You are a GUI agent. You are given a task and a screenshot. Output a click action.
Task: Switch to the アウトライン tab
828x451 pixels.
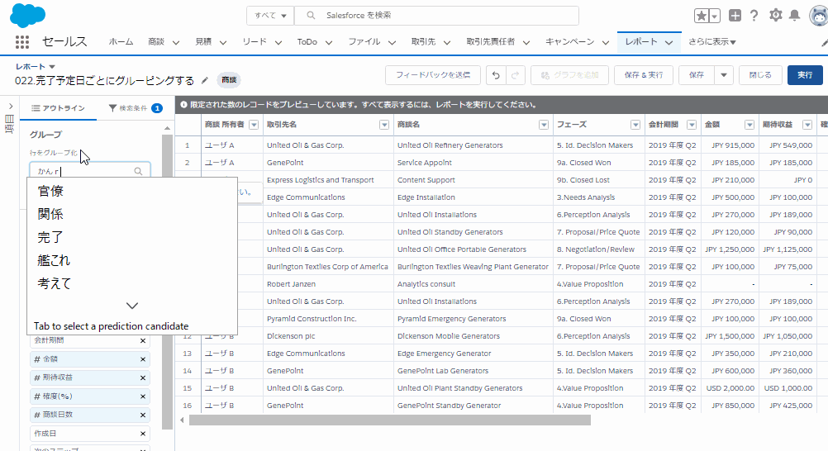coord(58,108)
